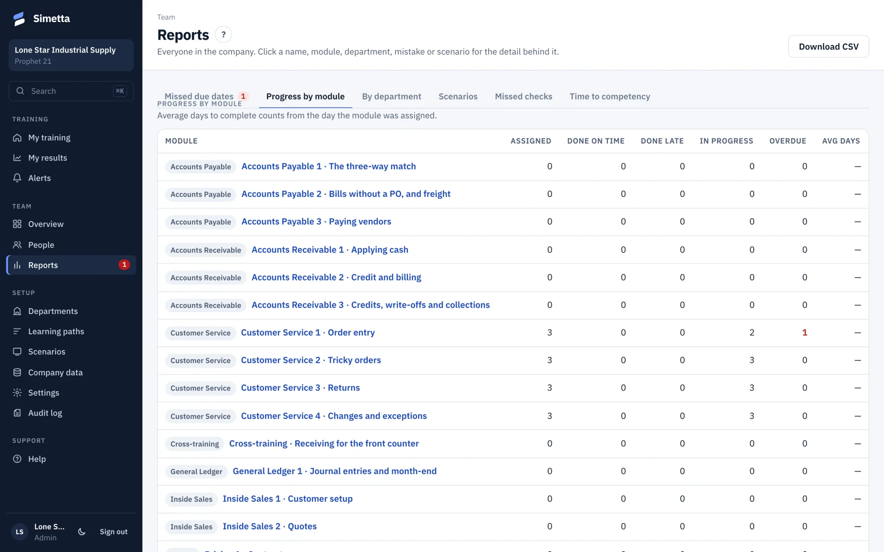Image resolution: width=884 pixels, height=552 pixels.
Task: Open the Missed checks tab
Action: (x=523, y=96)
